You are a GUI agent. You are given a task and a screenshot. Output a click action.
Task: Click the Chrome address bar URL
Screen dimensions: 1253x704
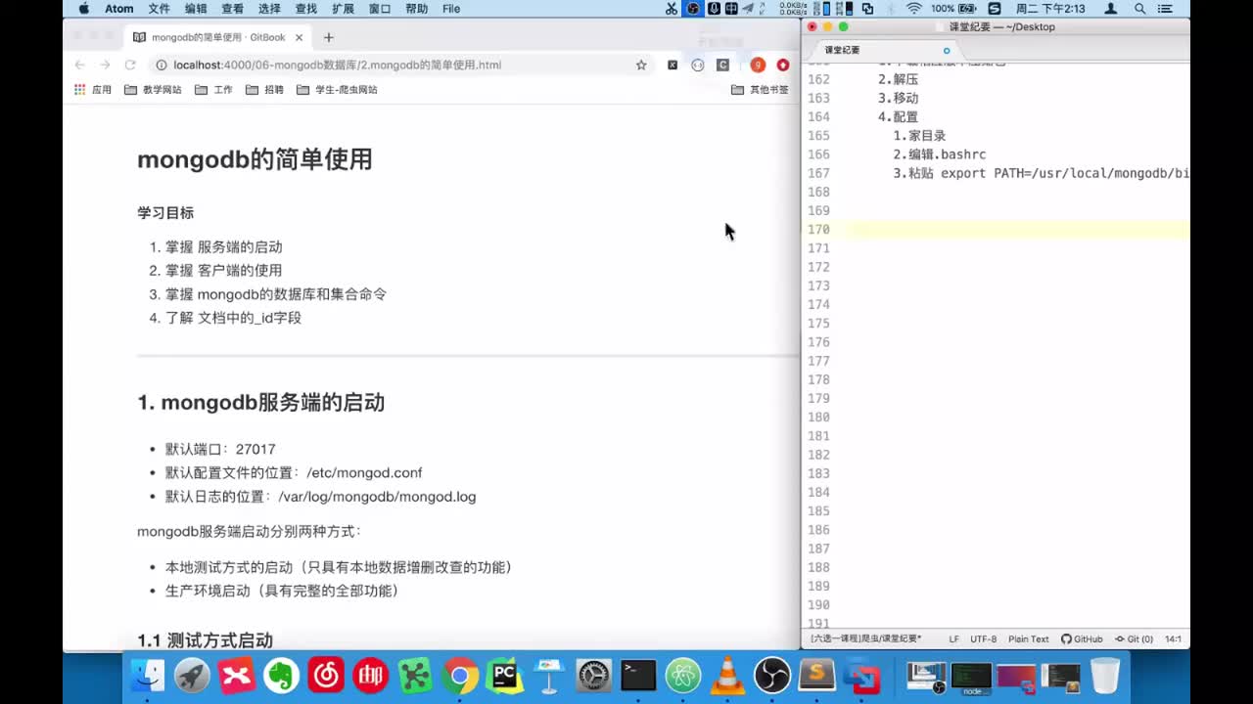click(x=337, y=65)
